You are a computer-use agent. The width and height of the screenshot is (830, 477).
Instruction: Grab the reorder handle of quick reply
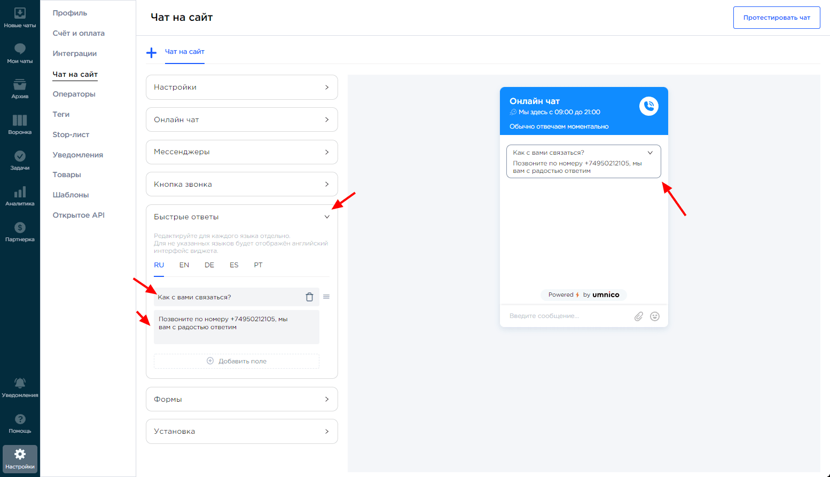click(326, 297)
